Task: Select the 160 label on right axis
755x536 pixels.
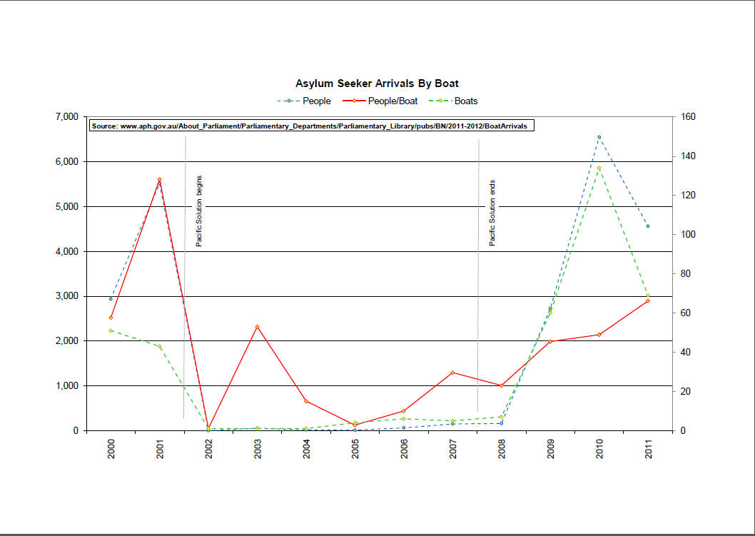Action: click(x=691, y=117)
